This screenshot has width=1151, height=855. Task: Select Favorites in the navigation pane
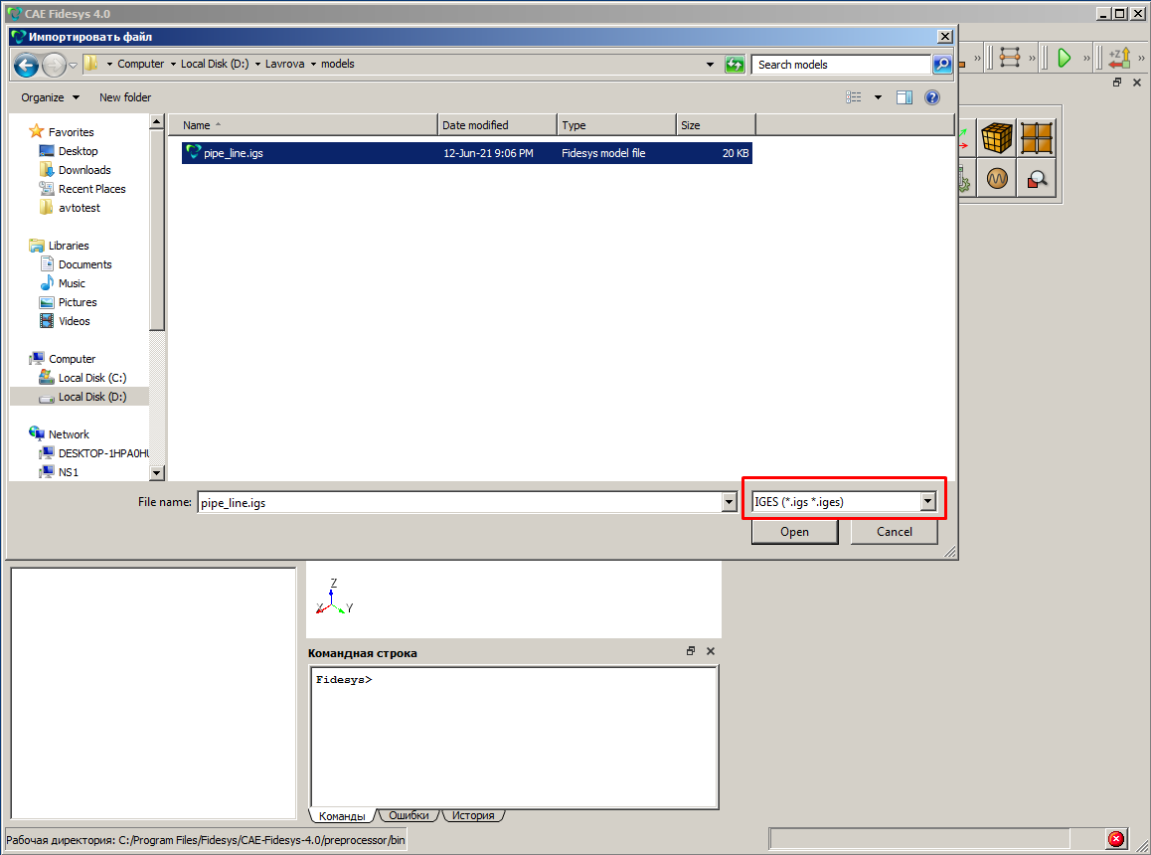(72, 132)
